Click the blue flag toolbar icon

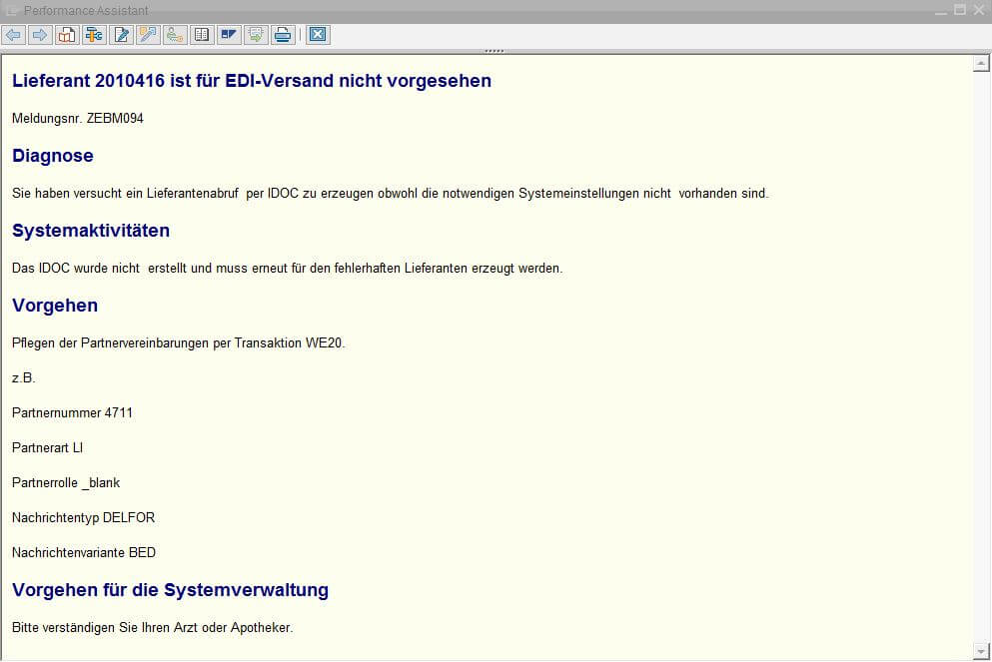coord(229,35)
